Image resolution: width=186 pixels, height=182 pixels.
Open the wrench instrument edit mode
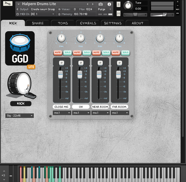[x=8, y=3]
